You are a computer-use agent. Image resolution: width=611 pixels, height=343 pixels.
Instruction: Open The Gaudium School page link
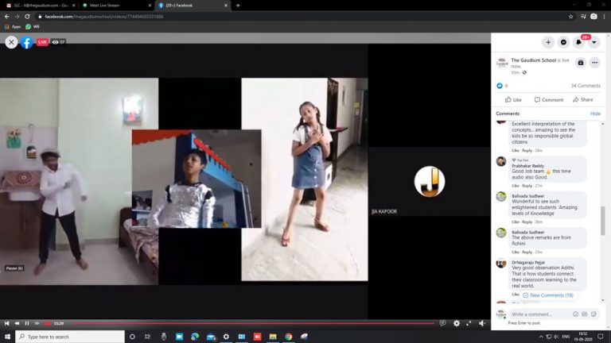pos(534,60)
